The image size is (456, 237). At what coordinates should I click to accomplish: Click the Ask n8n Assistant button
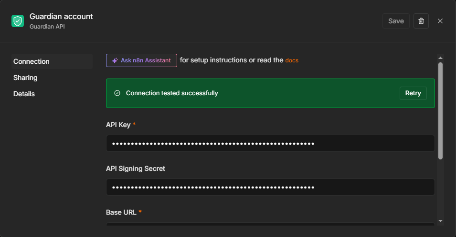click(141, 60)
